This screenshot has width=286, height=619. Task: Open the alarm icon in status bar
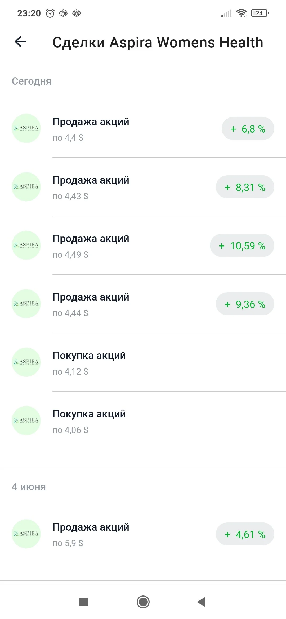point(50,13)
